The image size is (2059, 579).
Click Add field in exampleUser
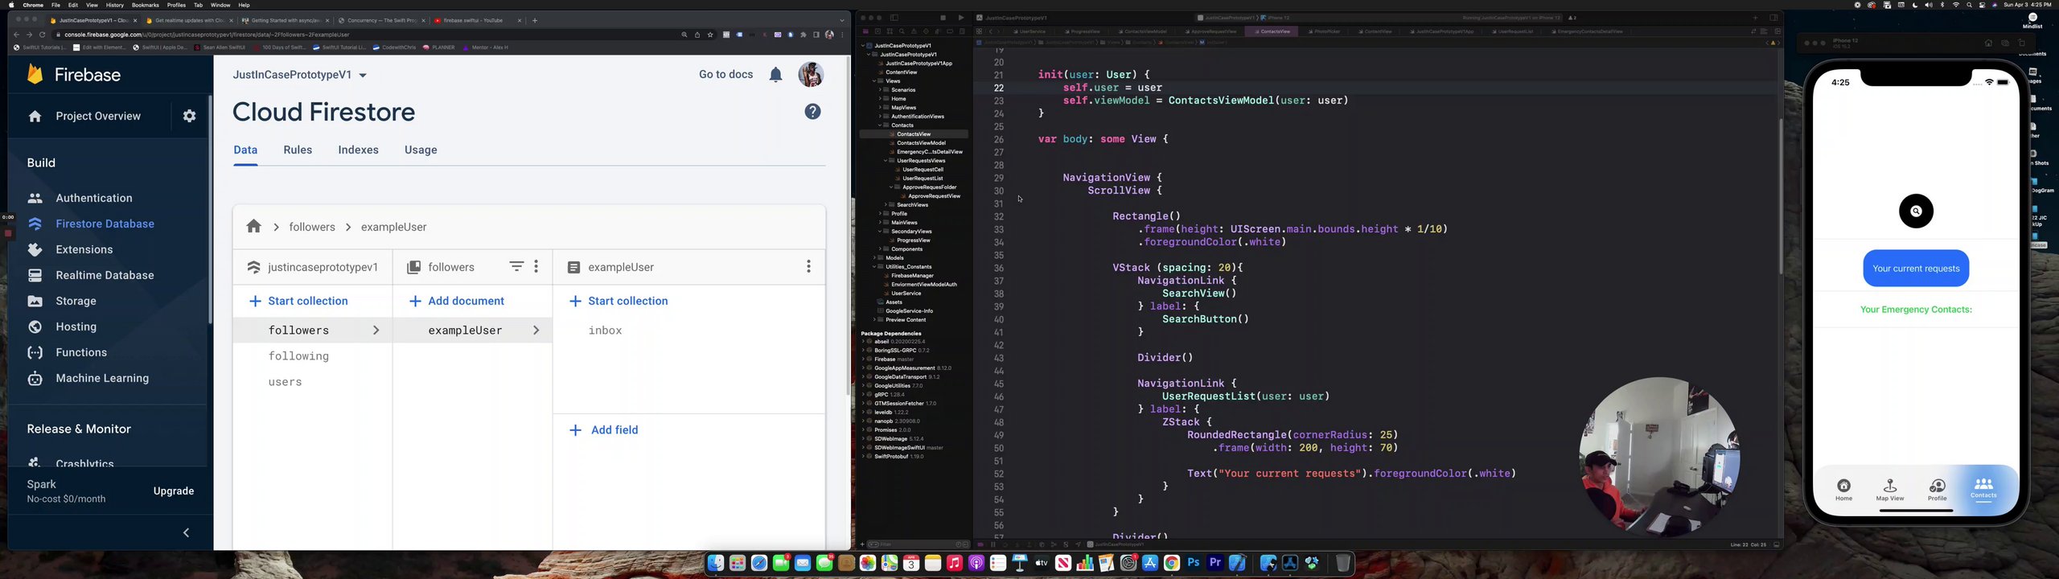click(x=604, y=430)
